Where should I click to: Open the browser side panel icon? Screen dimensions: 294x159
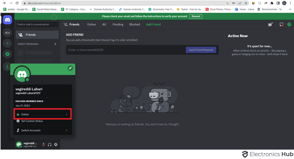coord(278,3)
